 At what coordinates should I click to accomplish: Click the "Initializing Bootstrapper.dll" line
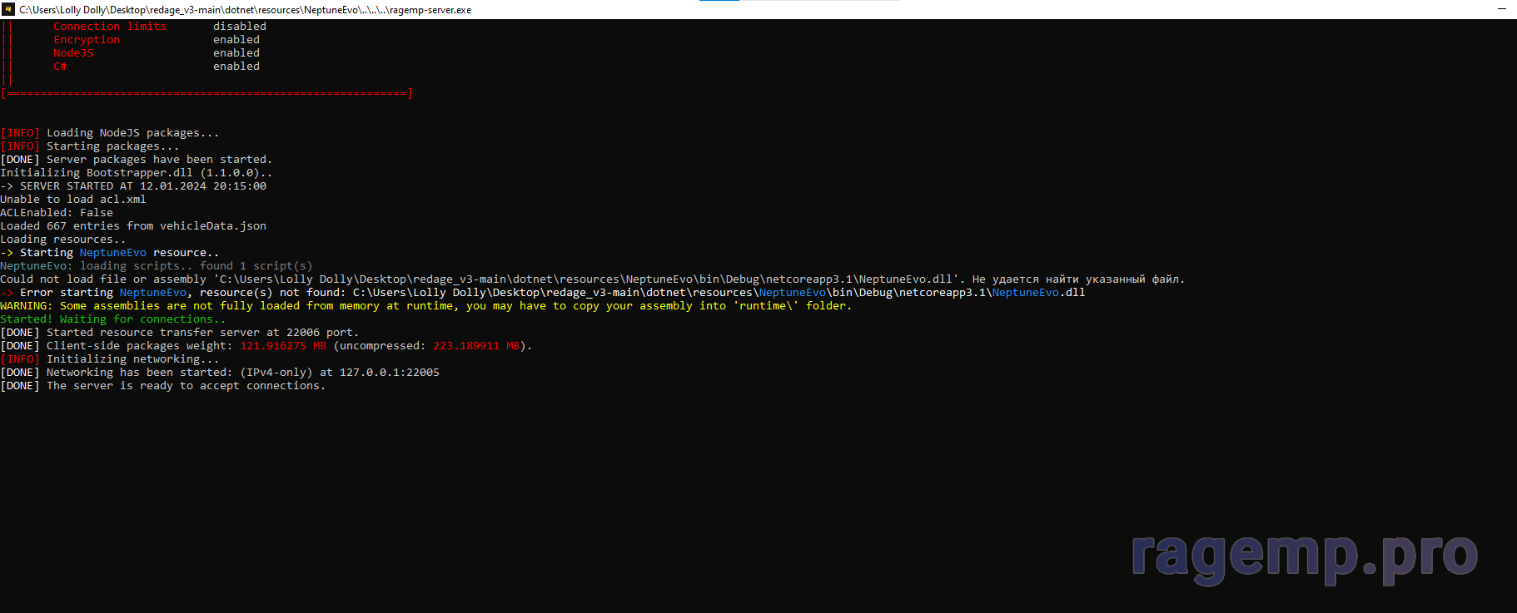coord(136,173)
